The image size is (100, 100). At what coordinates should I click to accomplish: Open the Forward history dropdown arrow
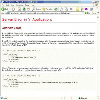pos(16,9)
